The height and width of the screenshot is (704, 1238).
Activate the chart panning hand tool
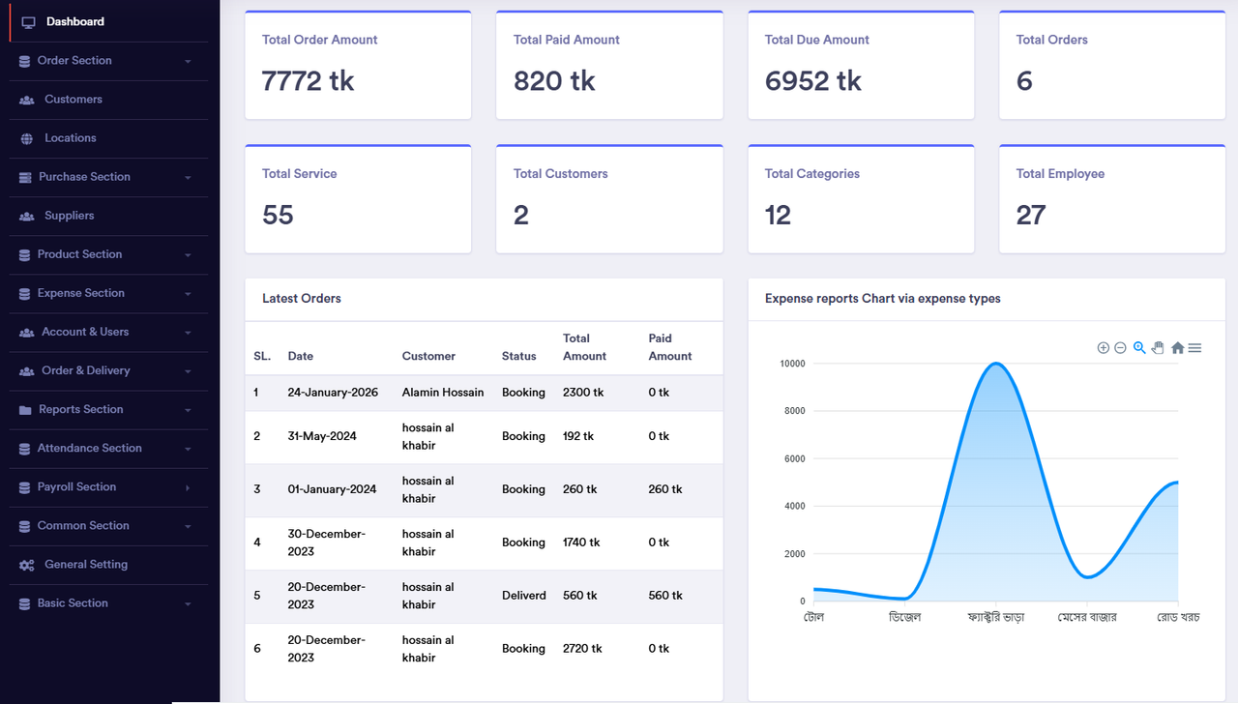[1158, 348]
